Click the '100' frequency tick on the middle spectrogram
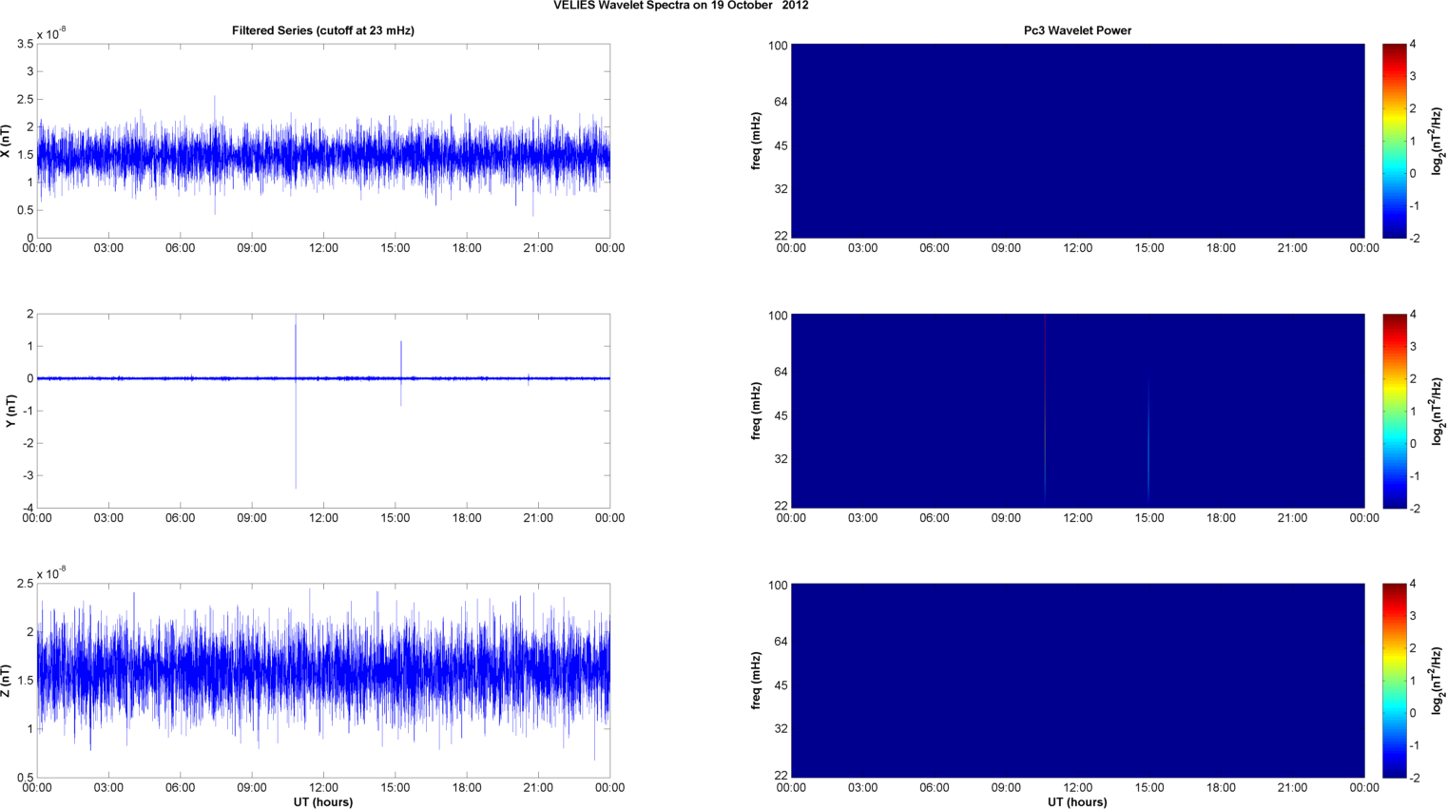The image size is (1447, 809). click(778, 316)
